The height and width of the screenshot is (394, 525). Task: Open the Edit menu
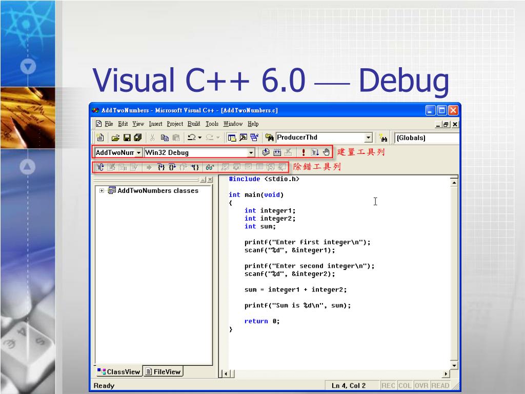(x=123, y=124)
